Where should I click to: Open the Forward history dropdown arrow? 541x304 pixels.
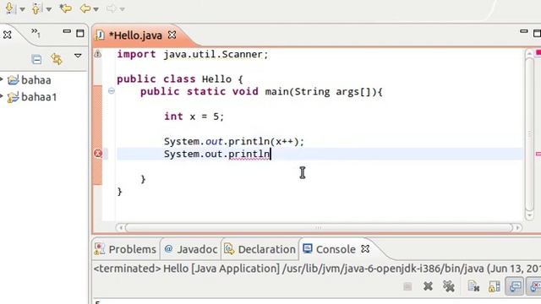pos(122,9)
